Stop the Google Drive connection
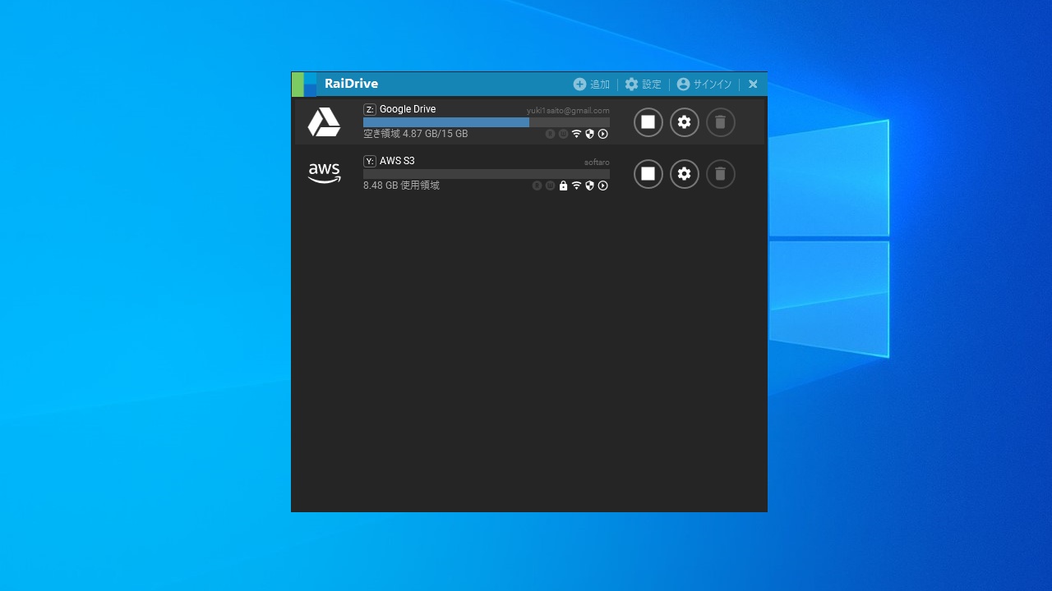 [648, 122]
